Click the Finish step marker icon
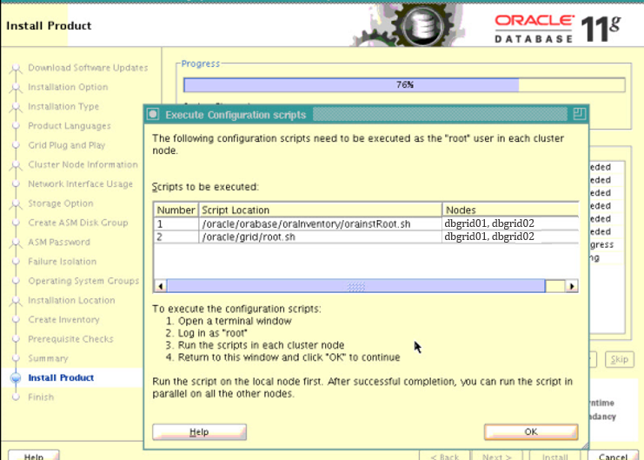Screen dimensions: 644x460 [x=16, y=397]
